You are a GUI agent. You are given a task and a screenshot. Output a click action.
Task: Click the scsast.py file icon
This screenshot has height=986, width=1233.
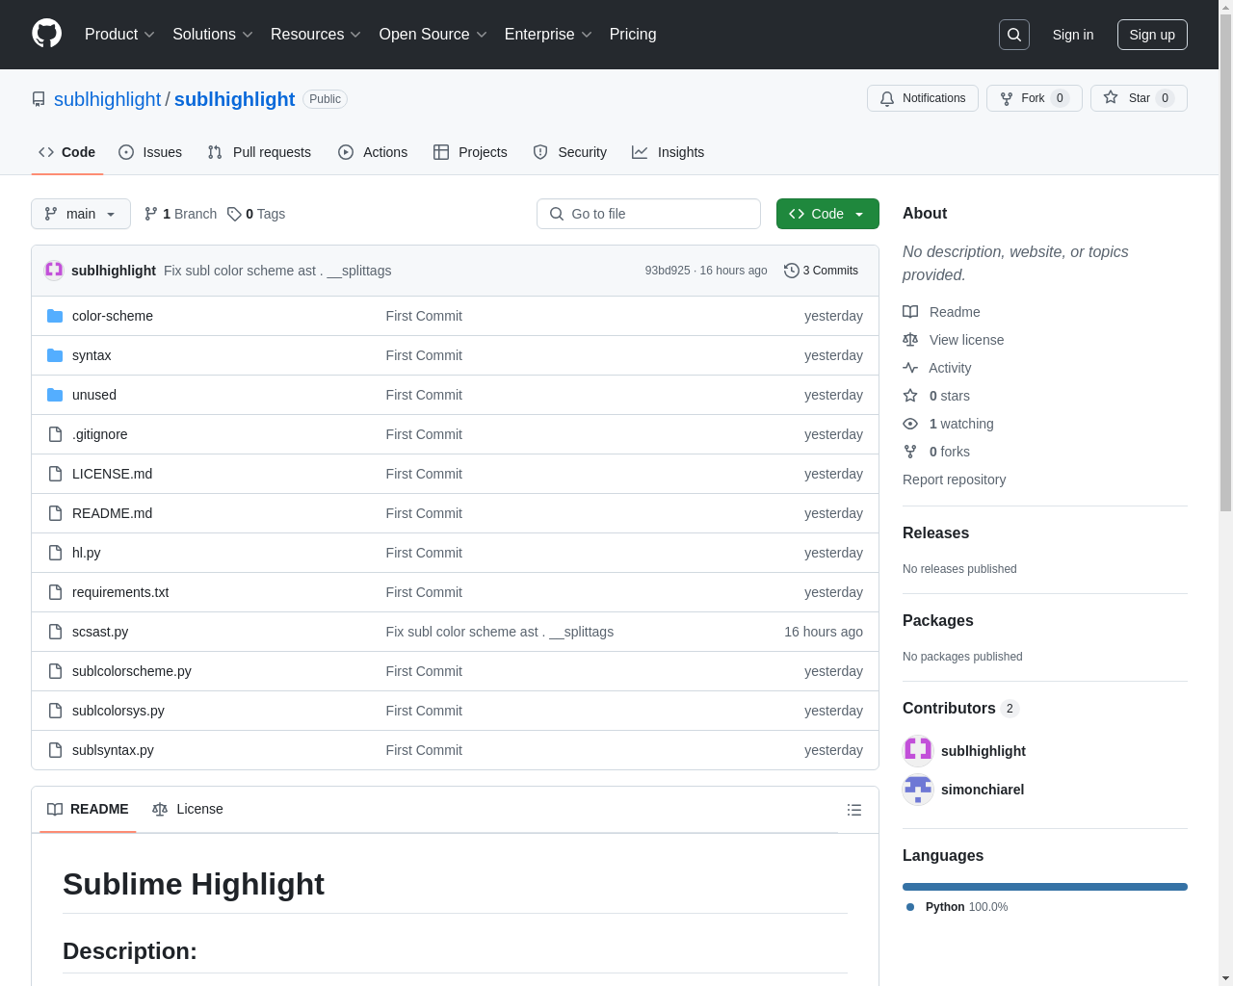click(x=55, y=632)
